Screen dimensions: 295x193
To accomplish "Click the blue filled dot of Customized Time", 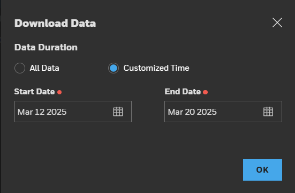I will pos(114,68).
